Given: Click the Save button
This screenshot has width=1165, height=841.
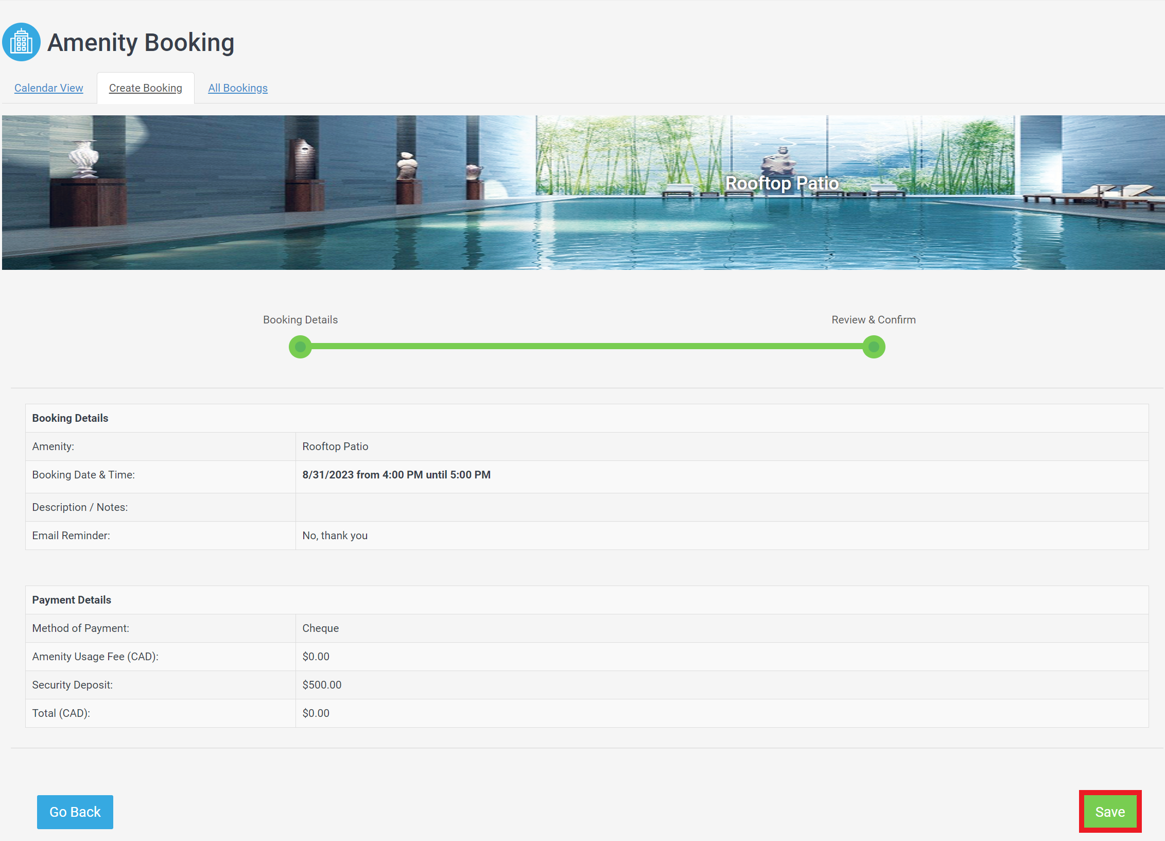Looking at the screenshot, I should pos(1110,812).
